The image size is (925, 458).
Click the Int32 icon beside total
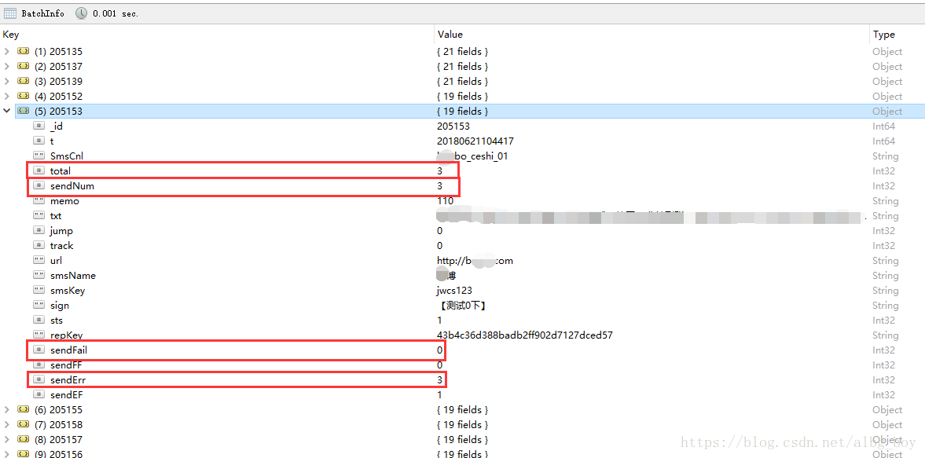(39, 171)
